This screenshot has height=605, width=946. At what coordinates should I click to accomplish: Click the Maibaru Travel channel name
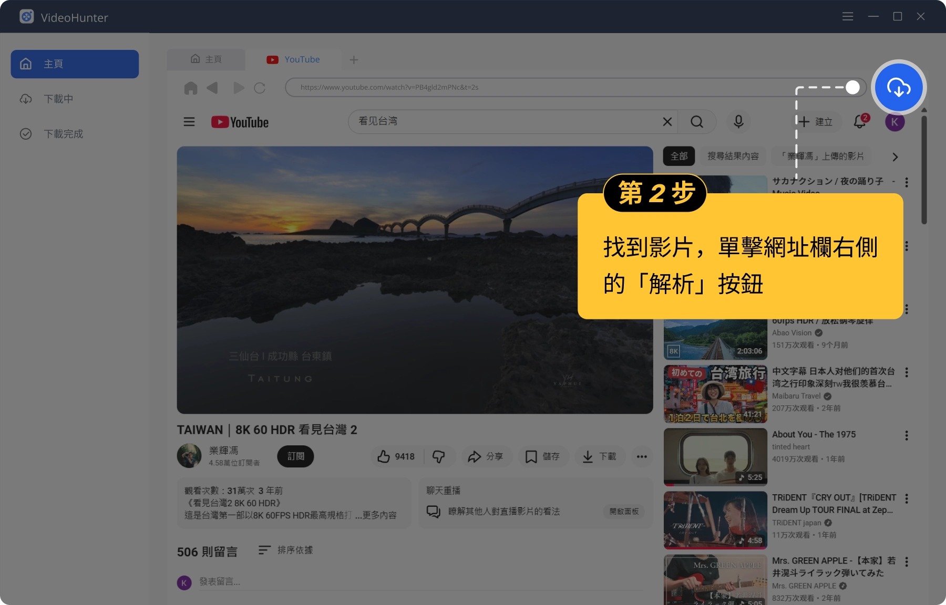796,396
